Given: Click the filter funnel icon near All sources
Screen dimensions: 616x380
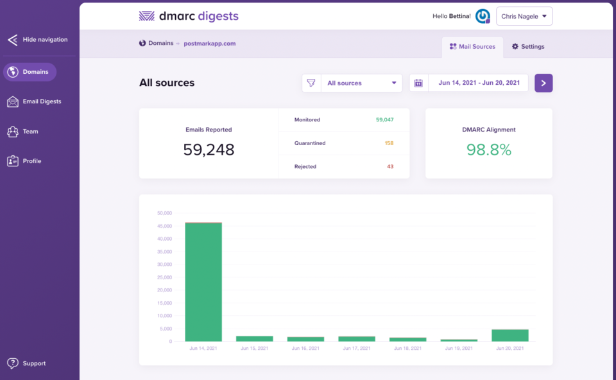Looking at the screenshot, I should click(x=312, y=83).
